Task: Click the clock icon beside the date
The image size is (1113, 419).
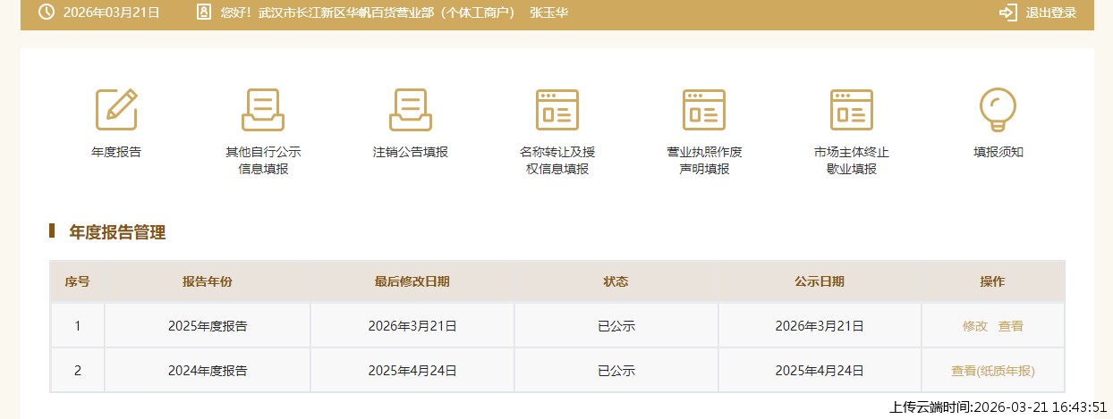Action: (47, 13)
